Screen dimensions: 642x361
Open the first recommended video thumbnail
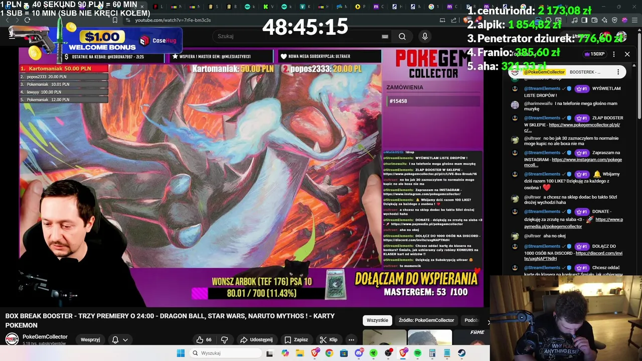(385, 337)
